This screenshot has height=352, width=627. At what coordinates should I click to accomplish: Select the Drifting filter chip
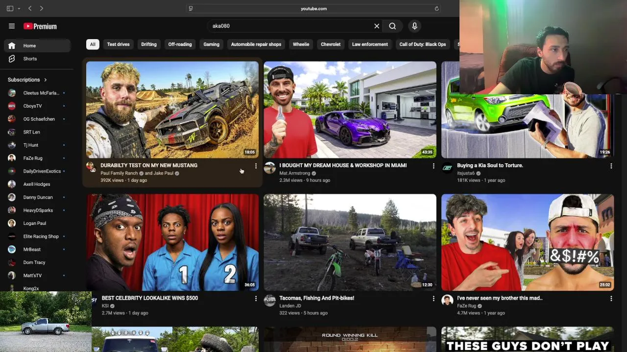(149, 44)
